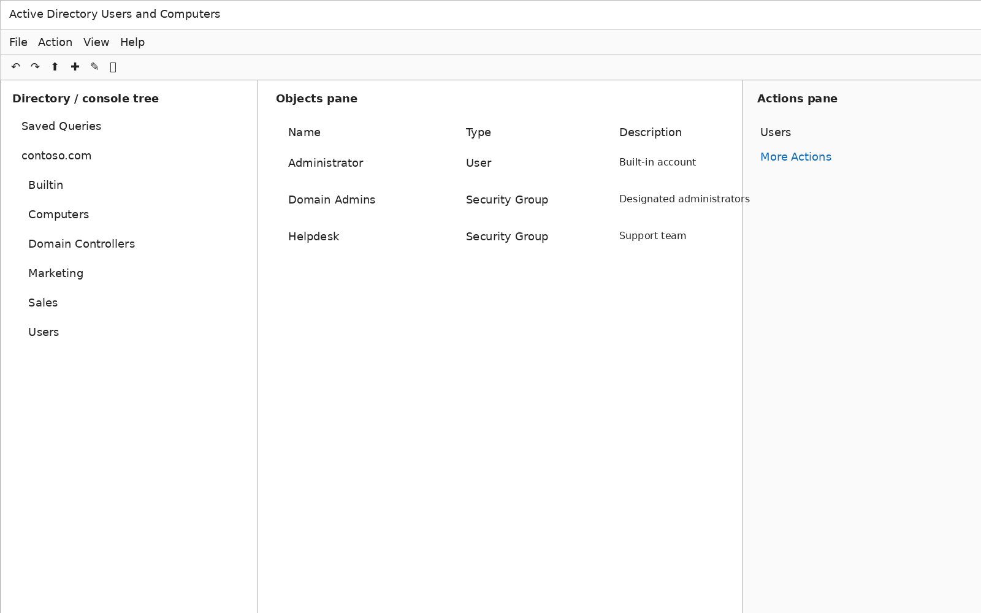Click the 'Support team' description
This screenshot has height=613, width=981.
(x=652, y=236)
